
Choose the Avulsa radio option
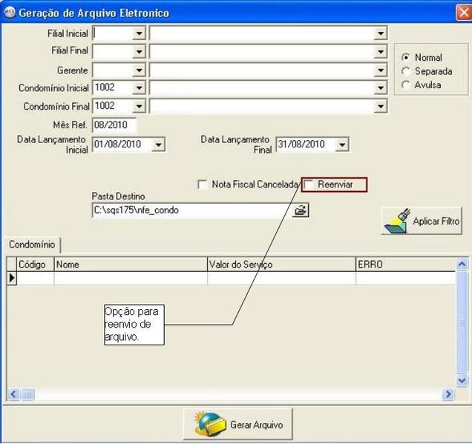[x=406, y=85]
